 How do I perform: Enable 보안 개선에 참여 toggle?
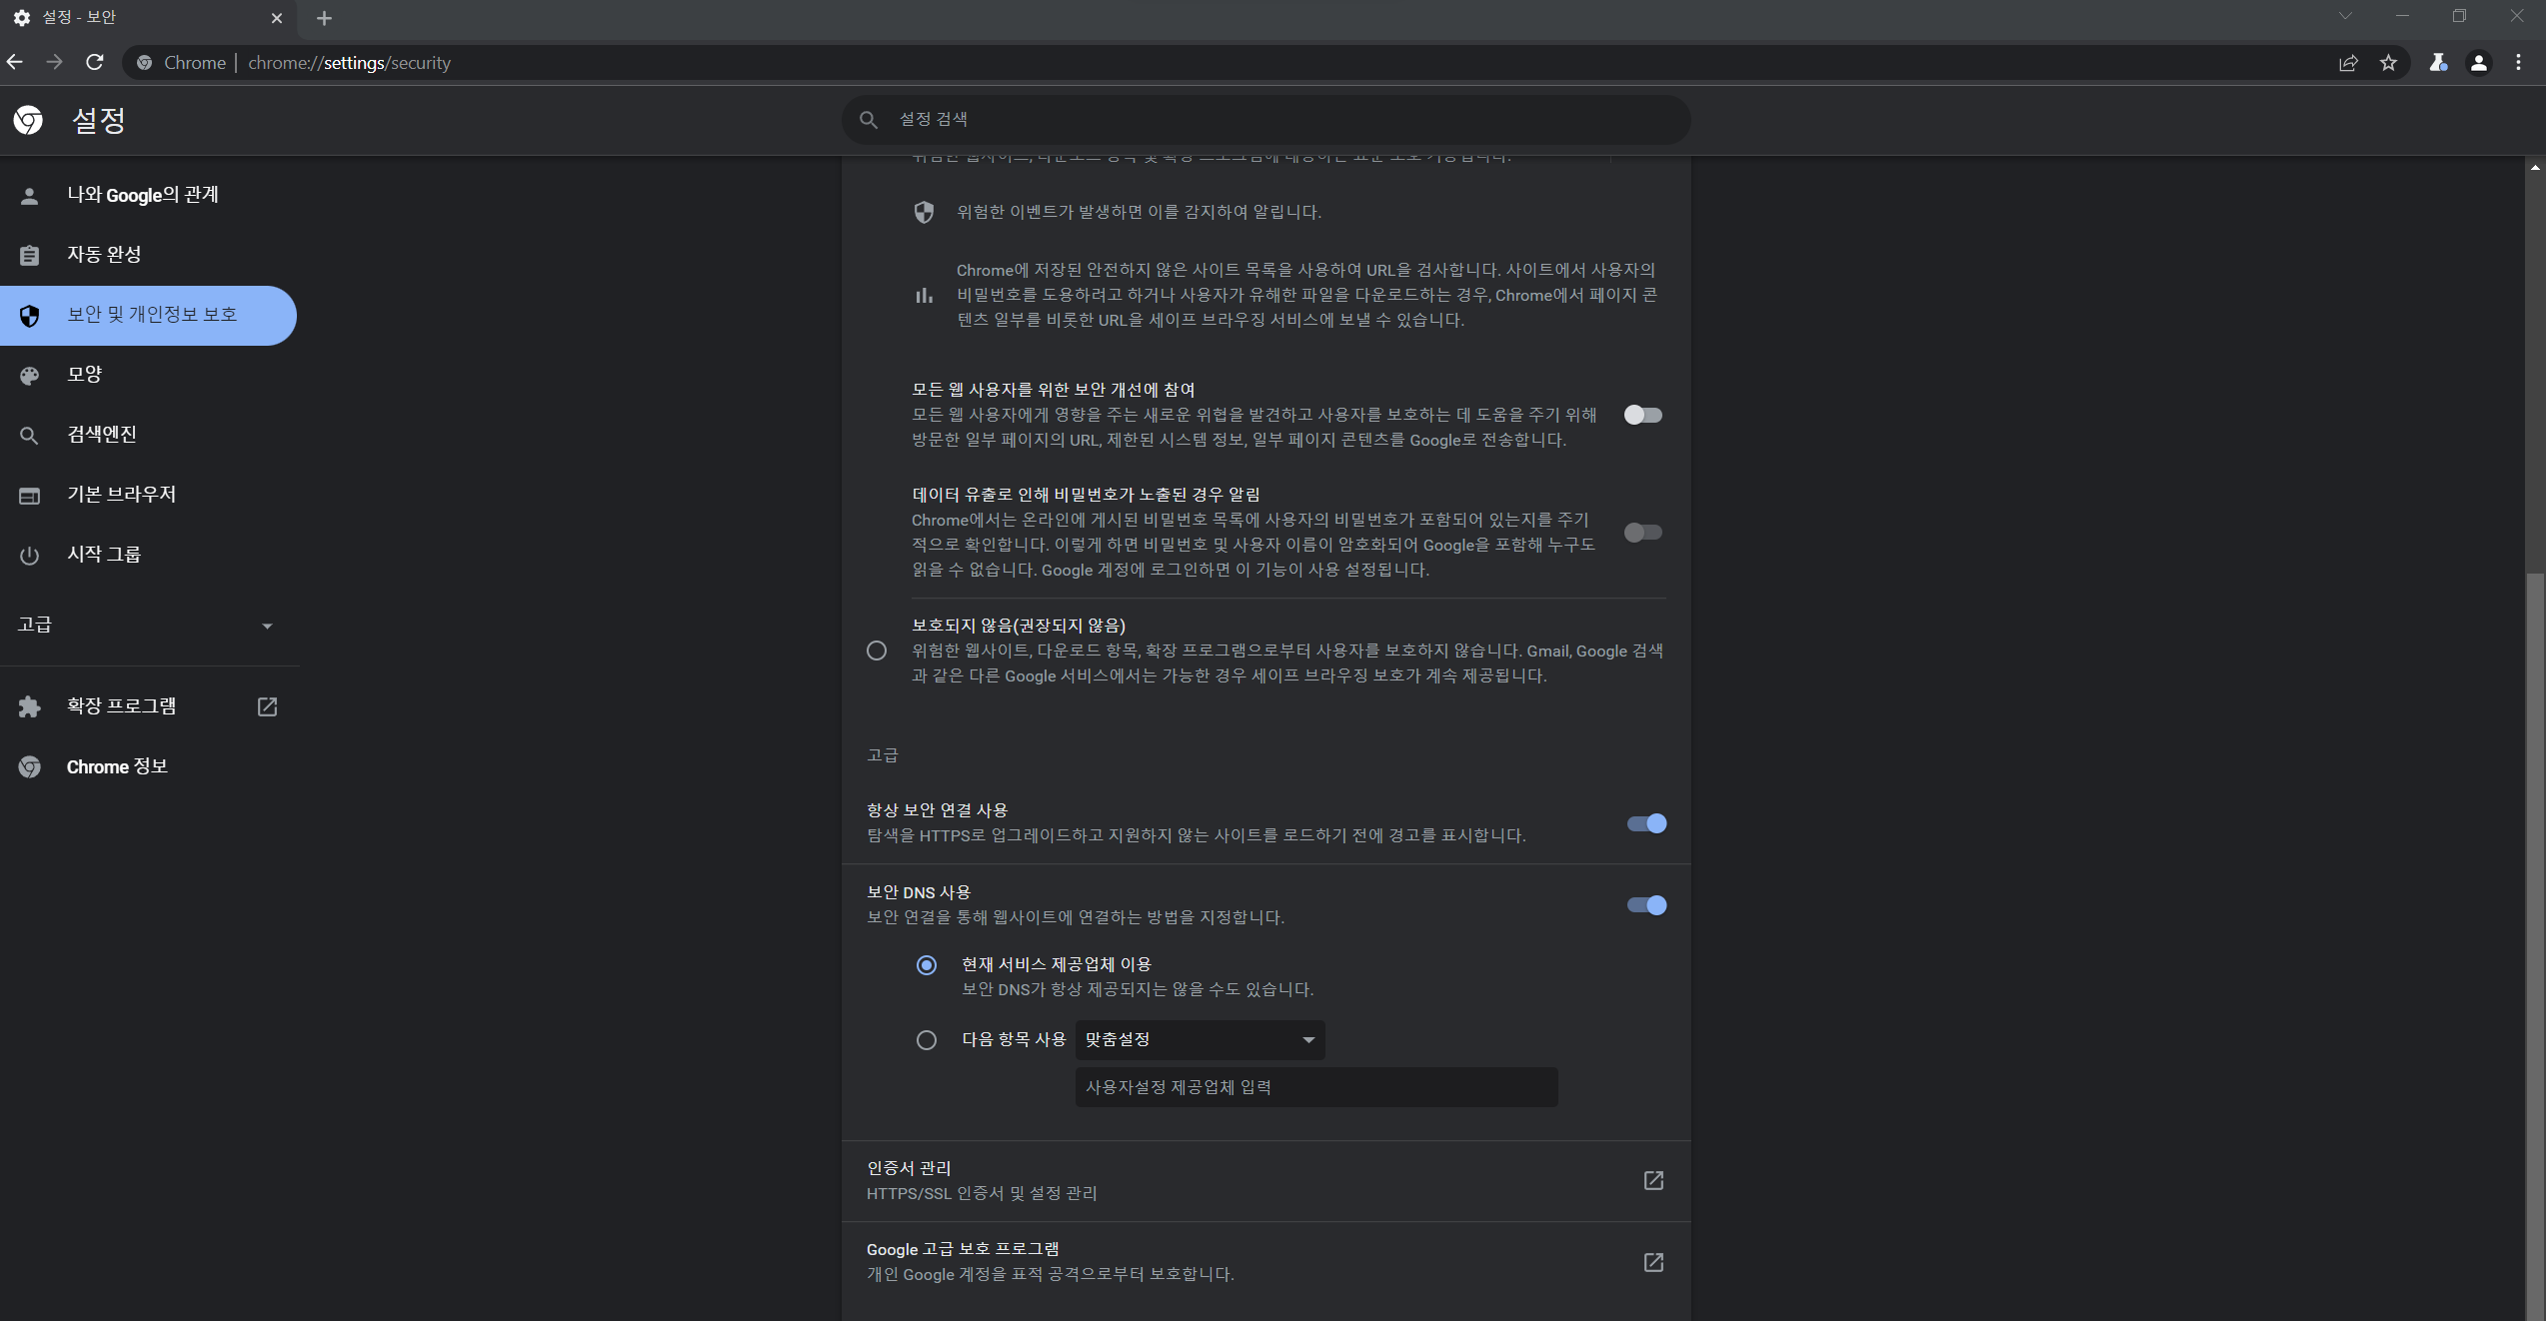tap(1642, 415)
